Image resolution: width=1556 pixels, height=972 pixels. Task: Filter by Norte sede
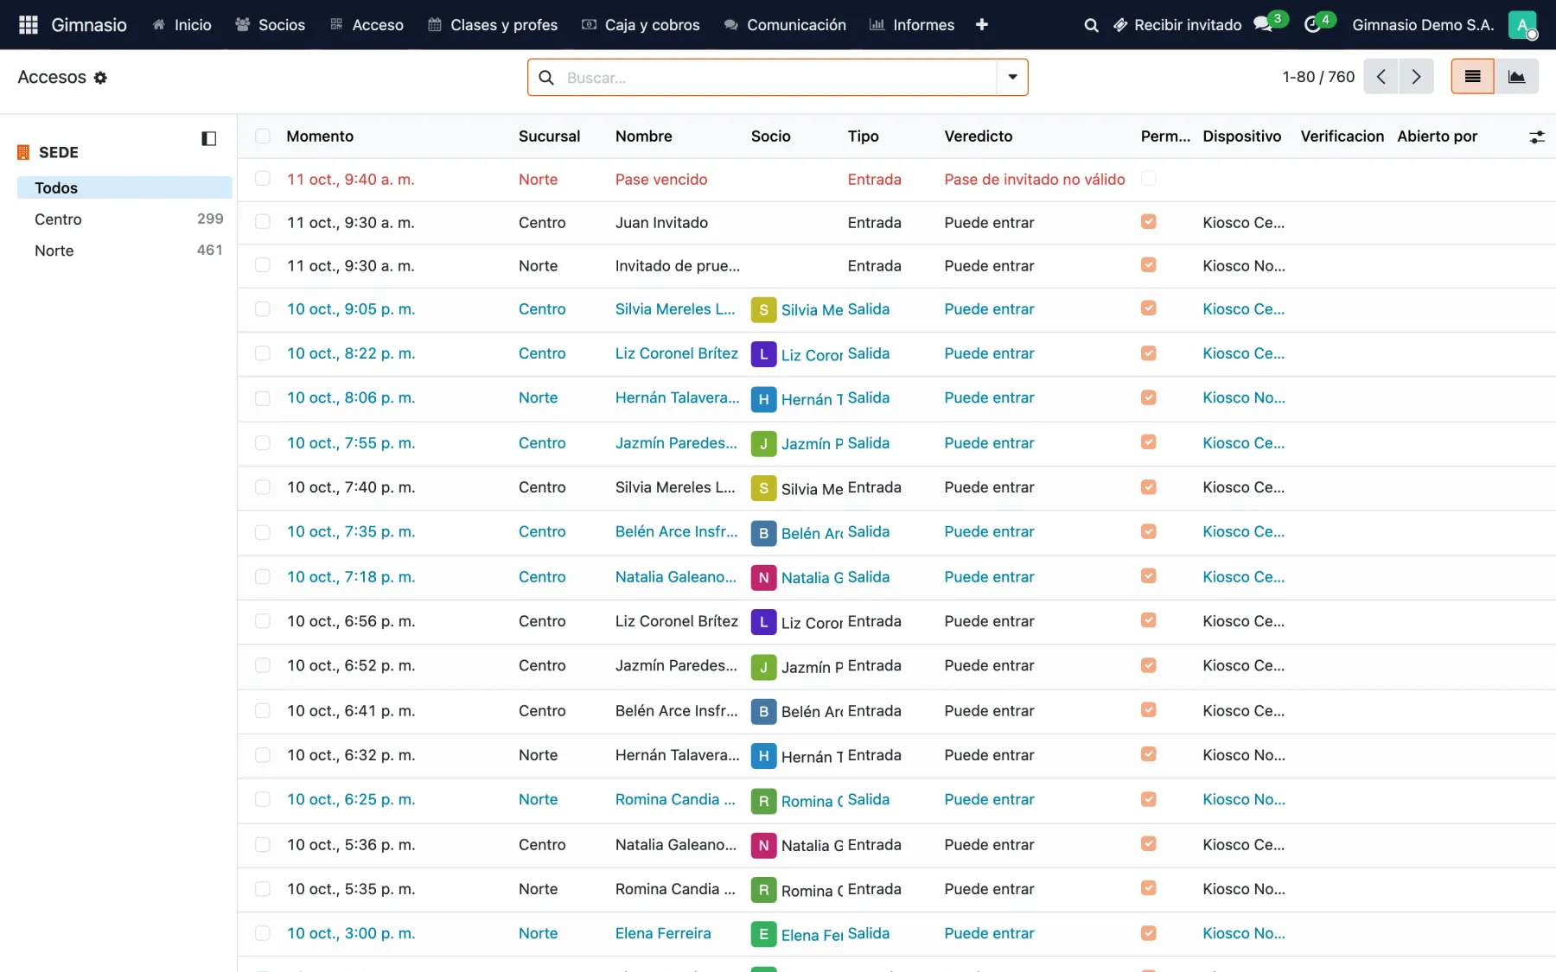pyautogui.click(x=124, y=251)
